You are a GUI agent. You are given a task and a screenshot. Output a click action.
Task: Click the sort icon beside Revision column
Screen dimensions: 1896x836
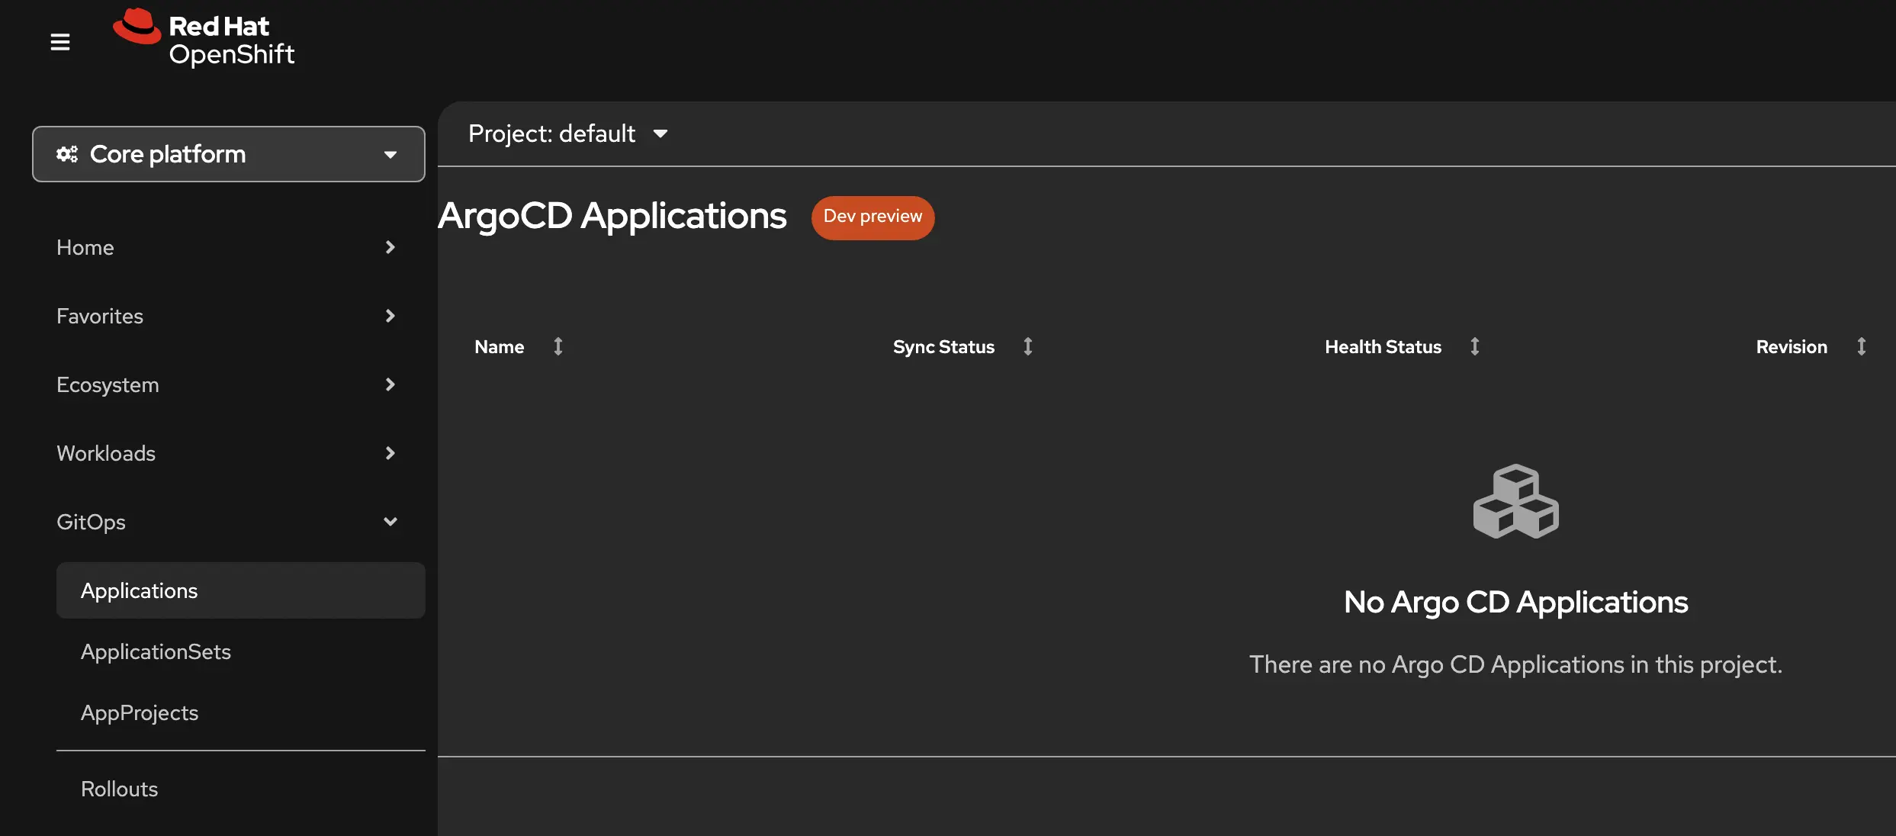(1862, 346)
